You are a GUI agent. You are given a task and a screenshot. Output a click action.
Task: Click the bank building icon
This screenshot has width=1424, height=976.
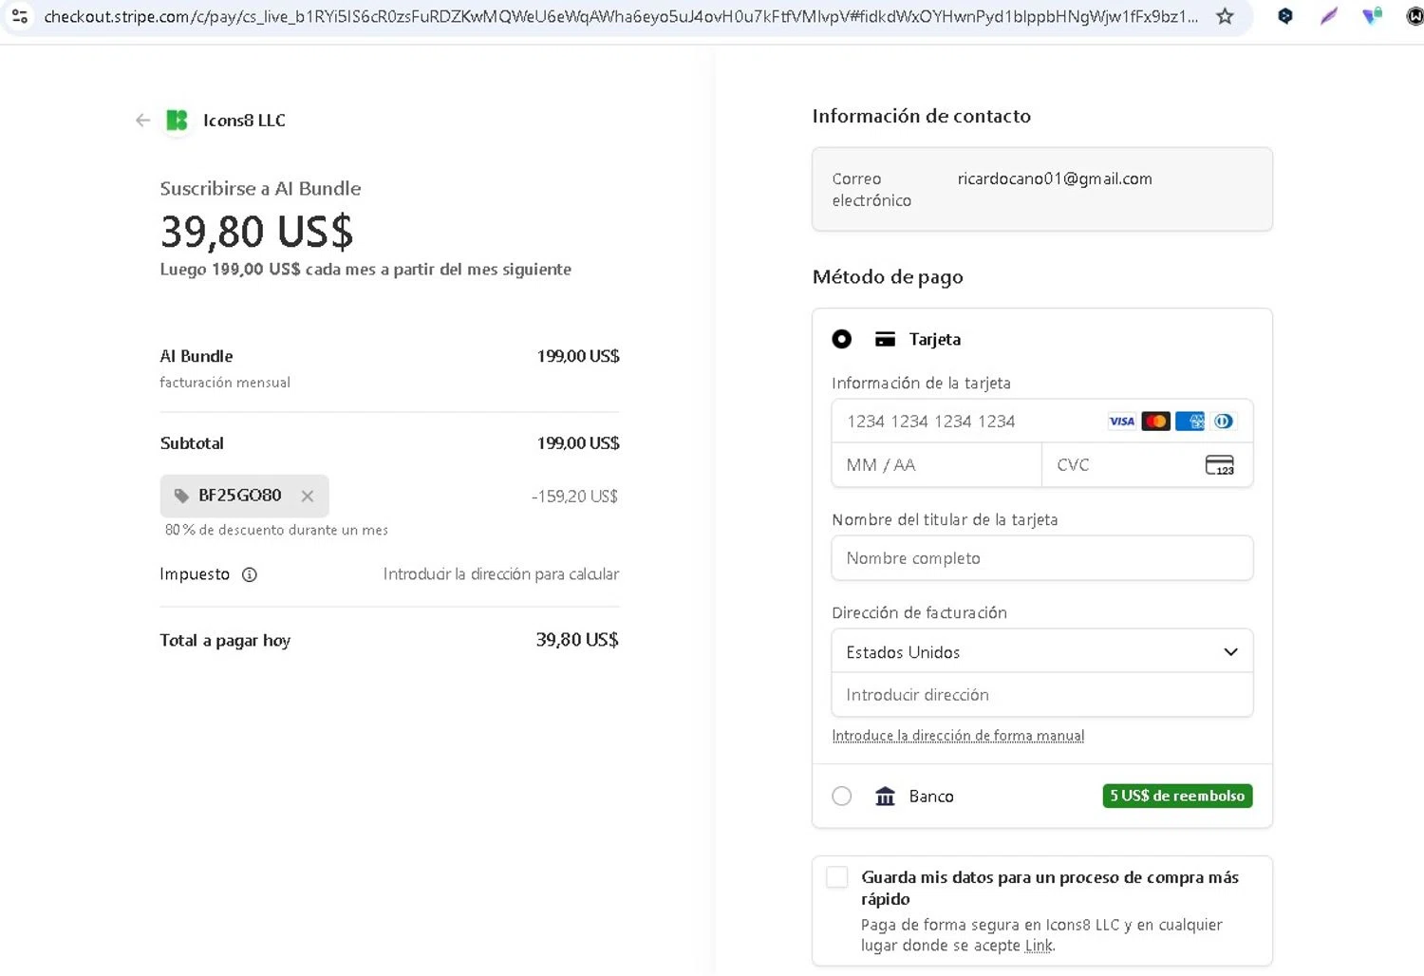coord(885,797)
